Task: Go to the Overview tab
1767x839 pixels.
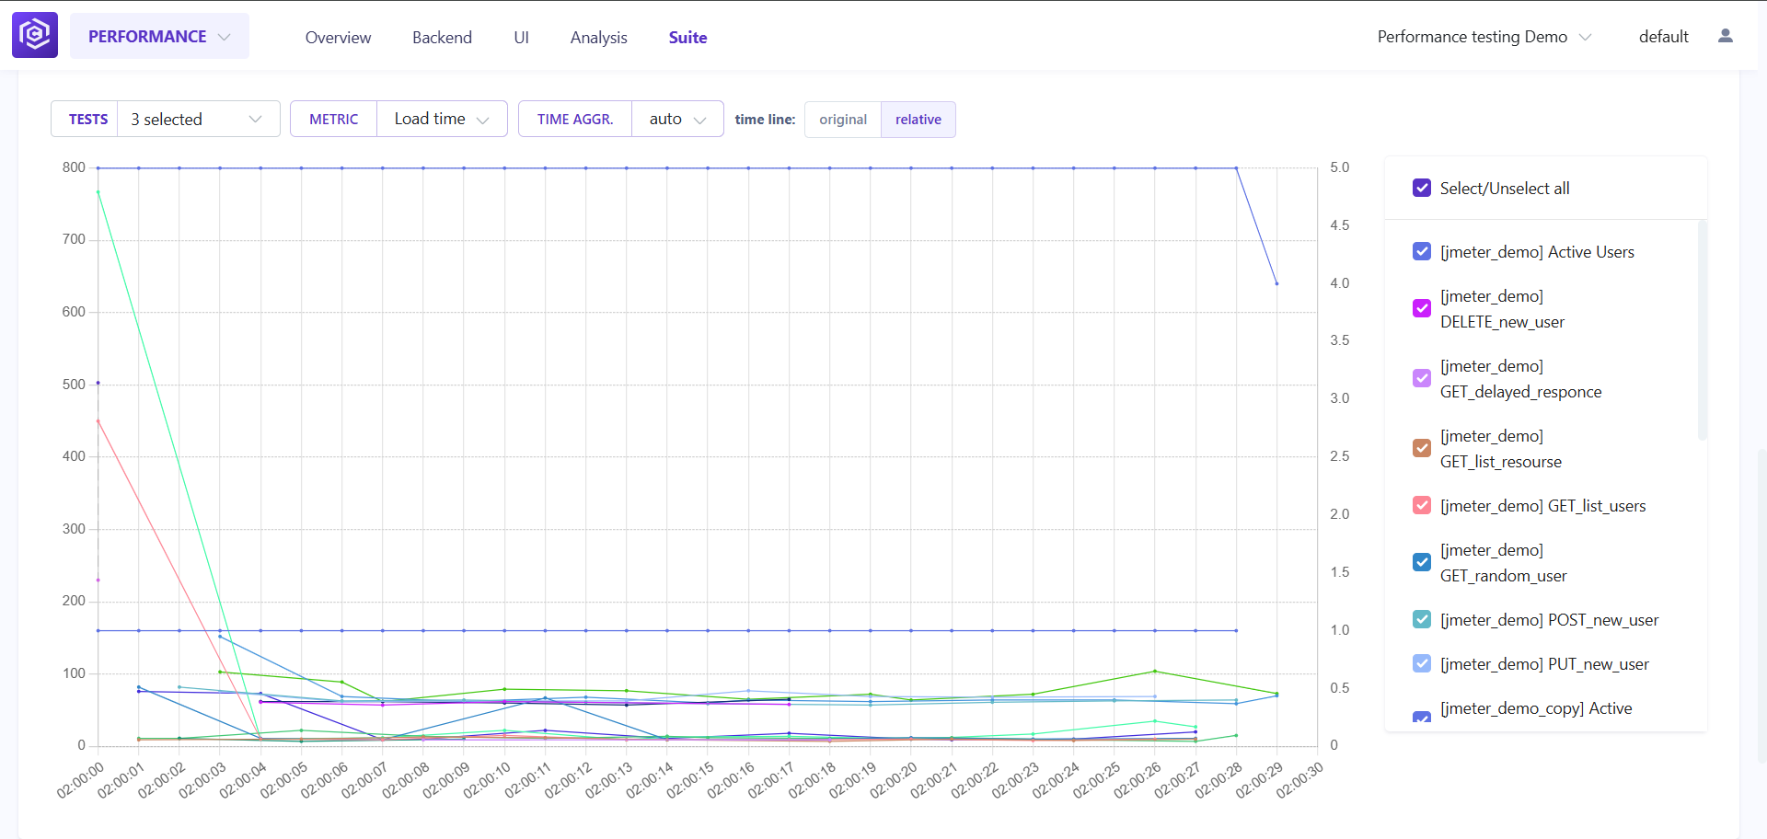Action: coord(338,38)
